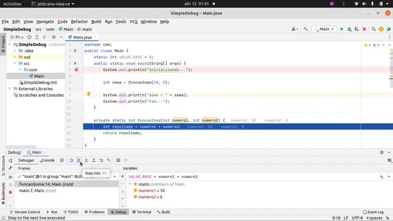
Task: Click Select Opened File target icon
Action: (x=29, y=37)
